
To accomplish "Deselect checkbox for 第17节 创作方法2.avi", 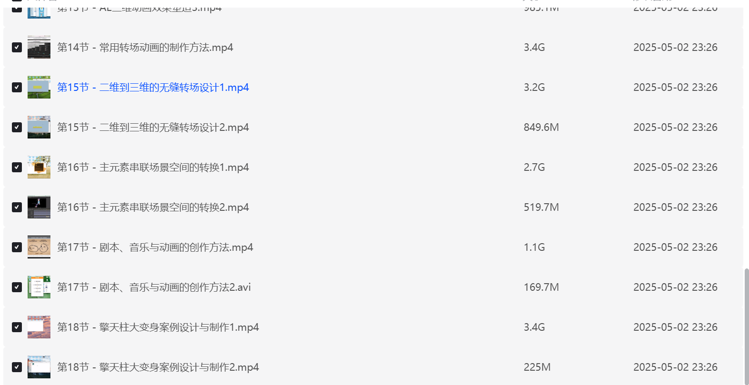I will [17, 287].
